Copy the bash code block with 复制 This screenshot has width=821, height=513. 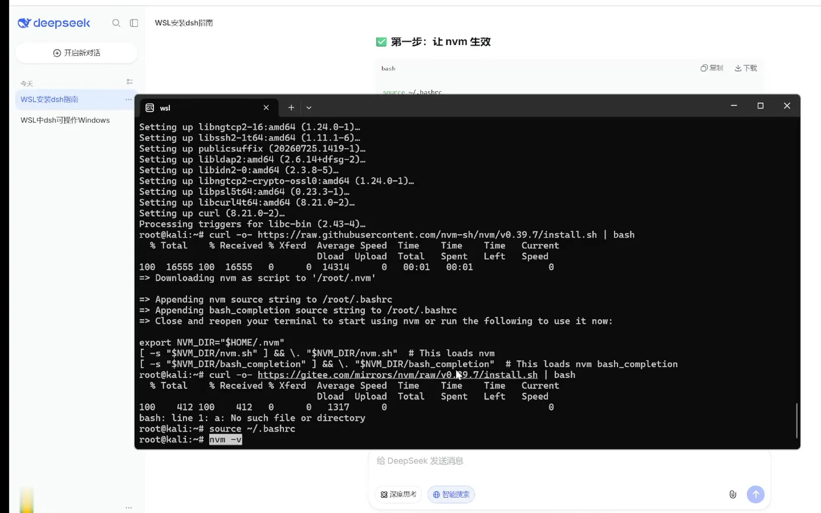coord(712,68)
